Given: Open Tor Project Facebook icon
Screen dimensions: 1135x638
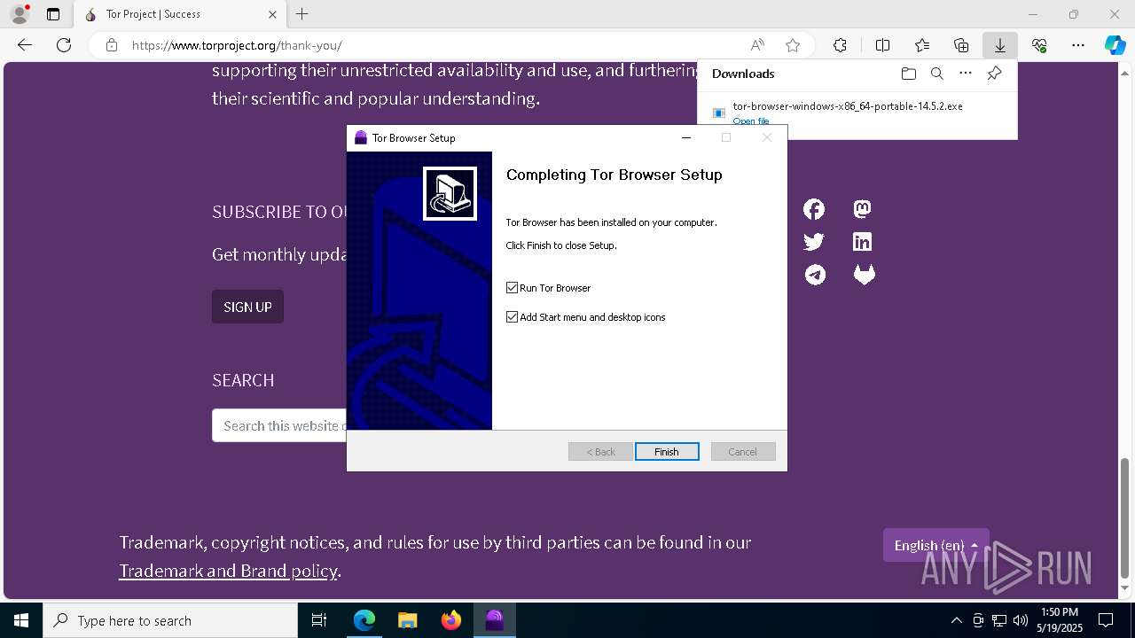Looking at the screenshot, I should (x=814, y=209).
